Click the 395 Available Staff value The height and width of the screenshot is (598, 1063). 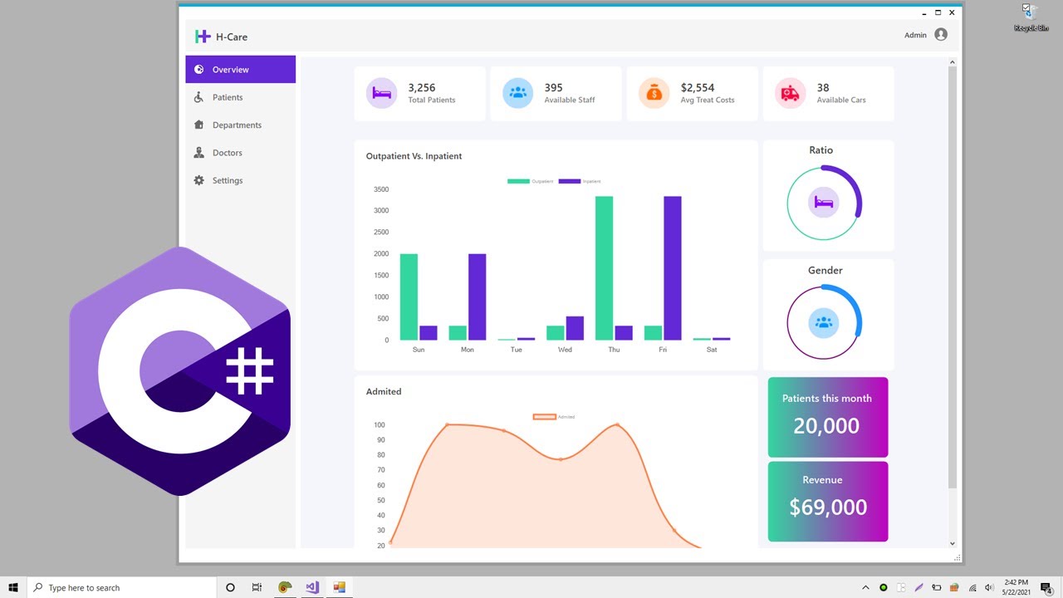coord(553,87)
